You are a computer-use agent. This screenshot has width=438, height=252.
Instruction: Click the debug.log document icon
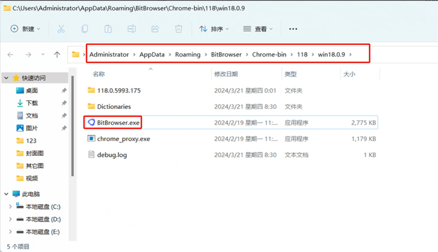91,154
